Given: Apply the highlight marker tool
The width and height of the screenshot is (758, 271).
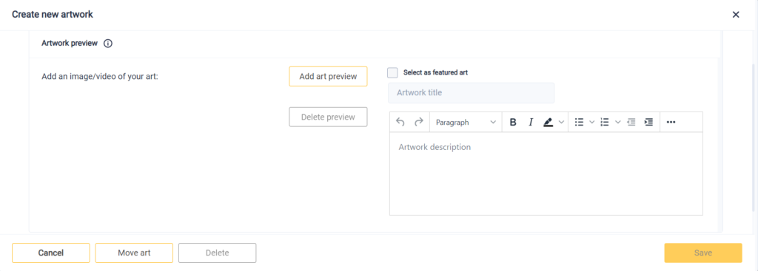Looking at the screenshot, I should tap(548, 123).
